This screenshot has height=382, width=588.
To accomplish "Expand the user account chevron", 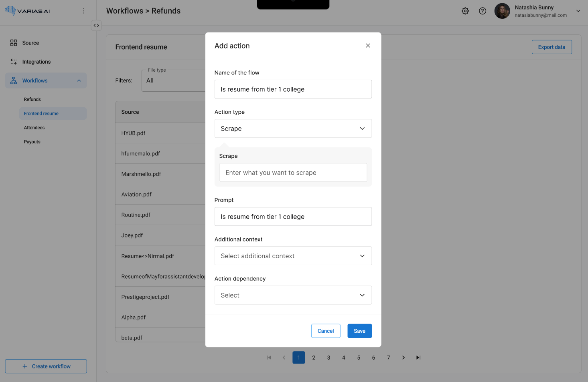I will tap(578, 11).
